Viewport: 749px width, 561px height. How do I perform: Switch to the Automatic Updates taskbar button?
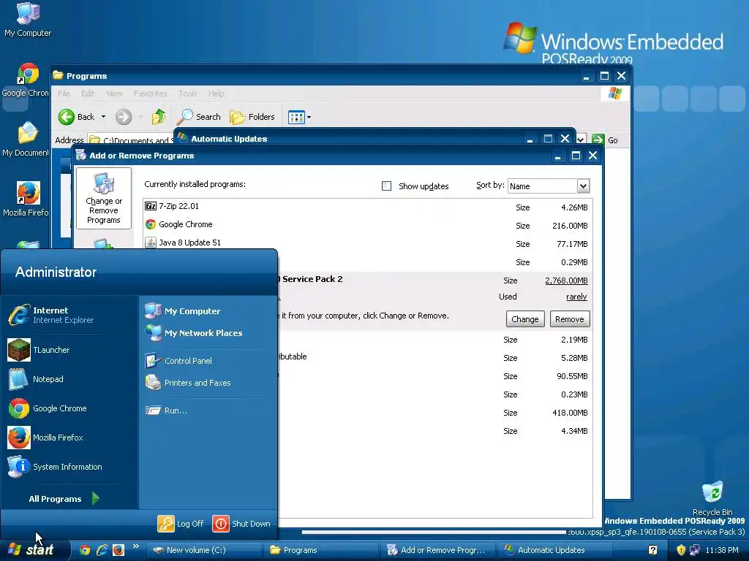pos(555,550)
